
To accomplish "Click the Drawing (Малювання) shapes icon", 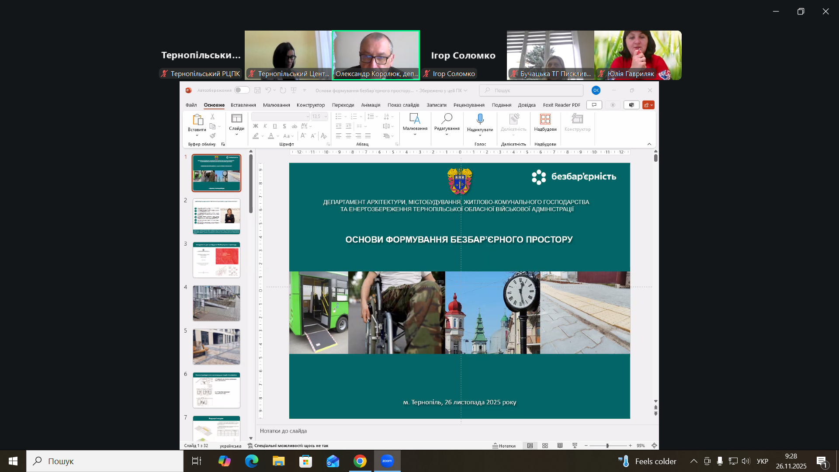I will pos(415,119).
